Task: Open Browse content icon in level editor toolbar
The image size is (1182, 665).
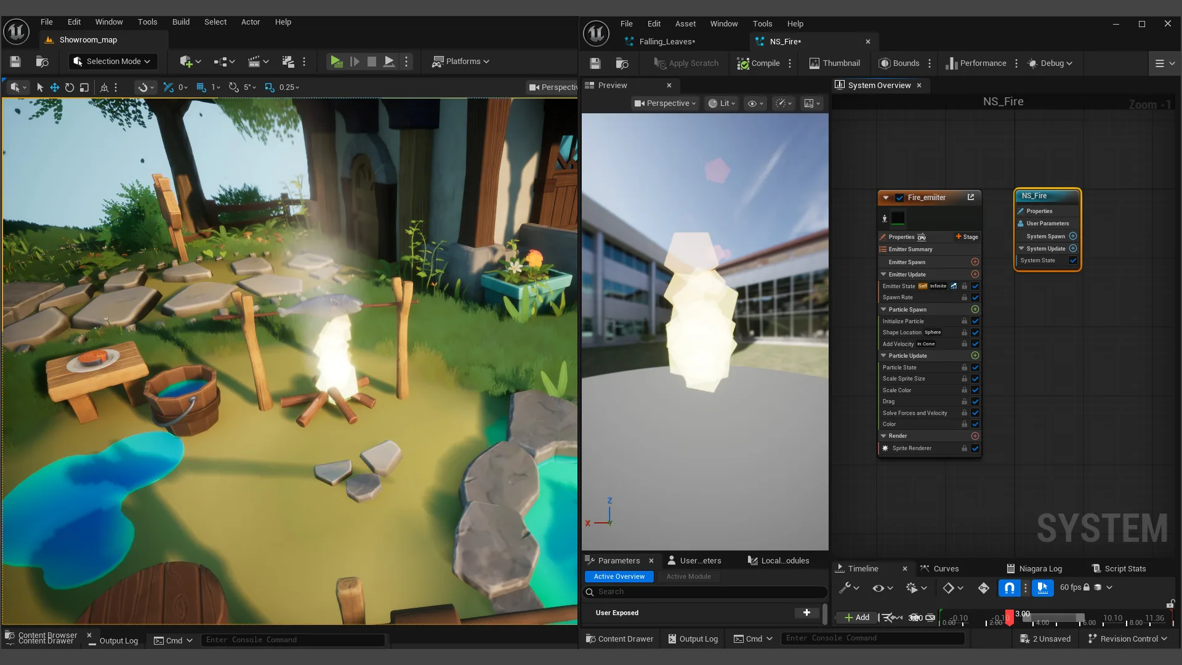Action: pyautogui.click(x=42, y=62)
